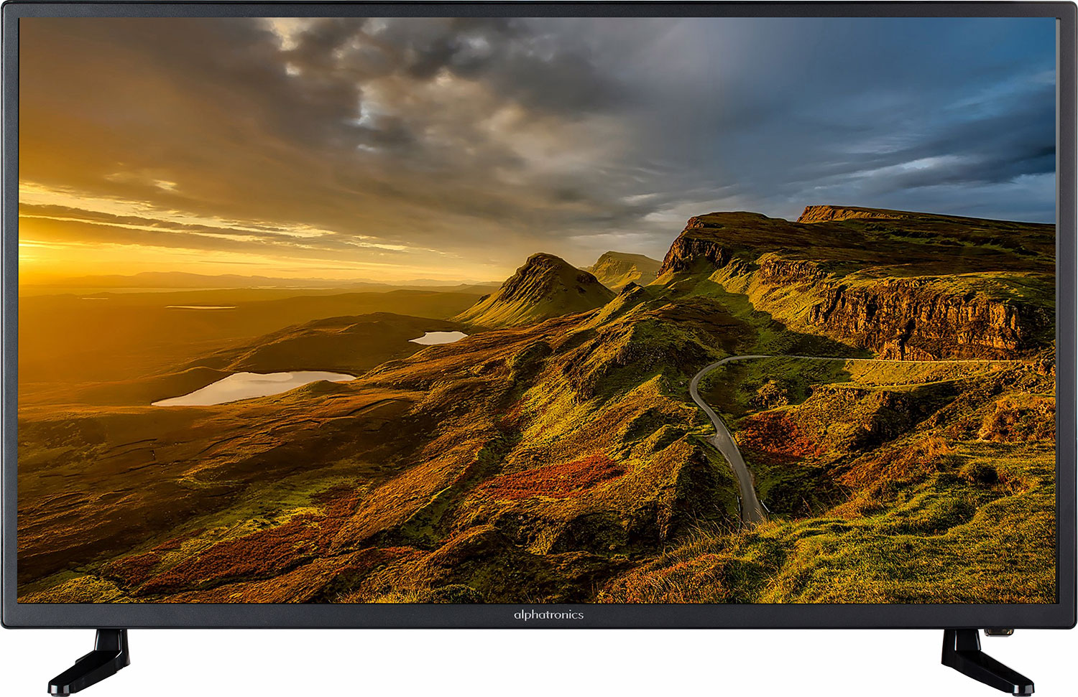Click the alphatronics logo on the bezel

pos(548,615)
